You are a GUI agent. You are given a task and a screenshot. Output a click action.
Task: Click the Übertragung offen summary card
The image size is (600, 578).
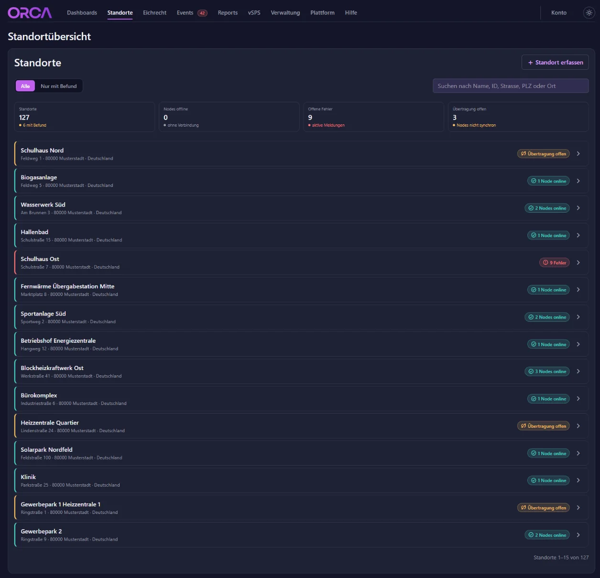(518, 117)
